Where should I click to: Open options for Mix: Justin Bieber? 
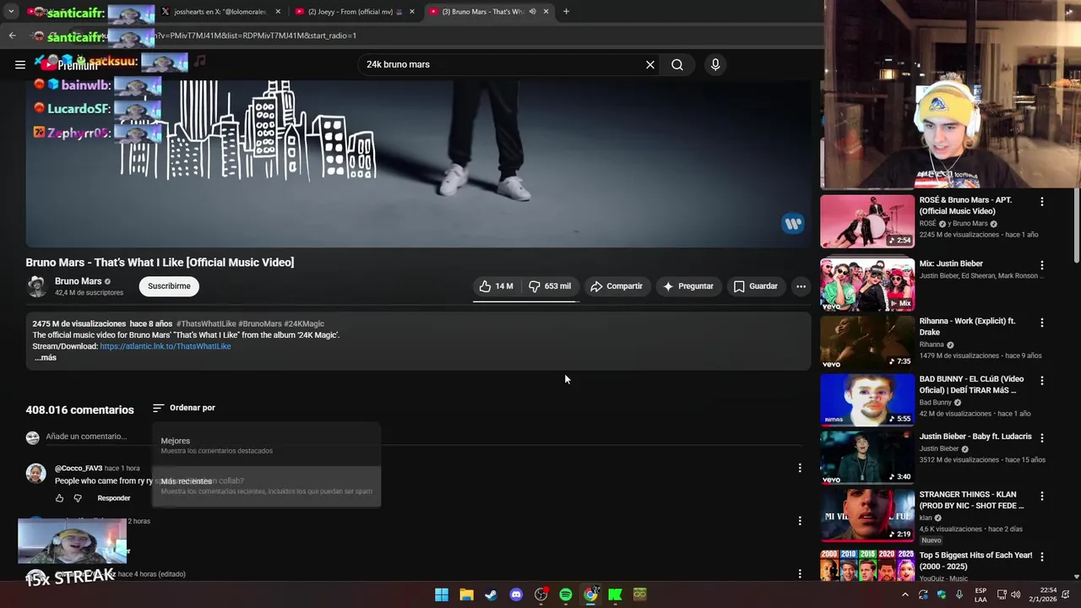1042,265
